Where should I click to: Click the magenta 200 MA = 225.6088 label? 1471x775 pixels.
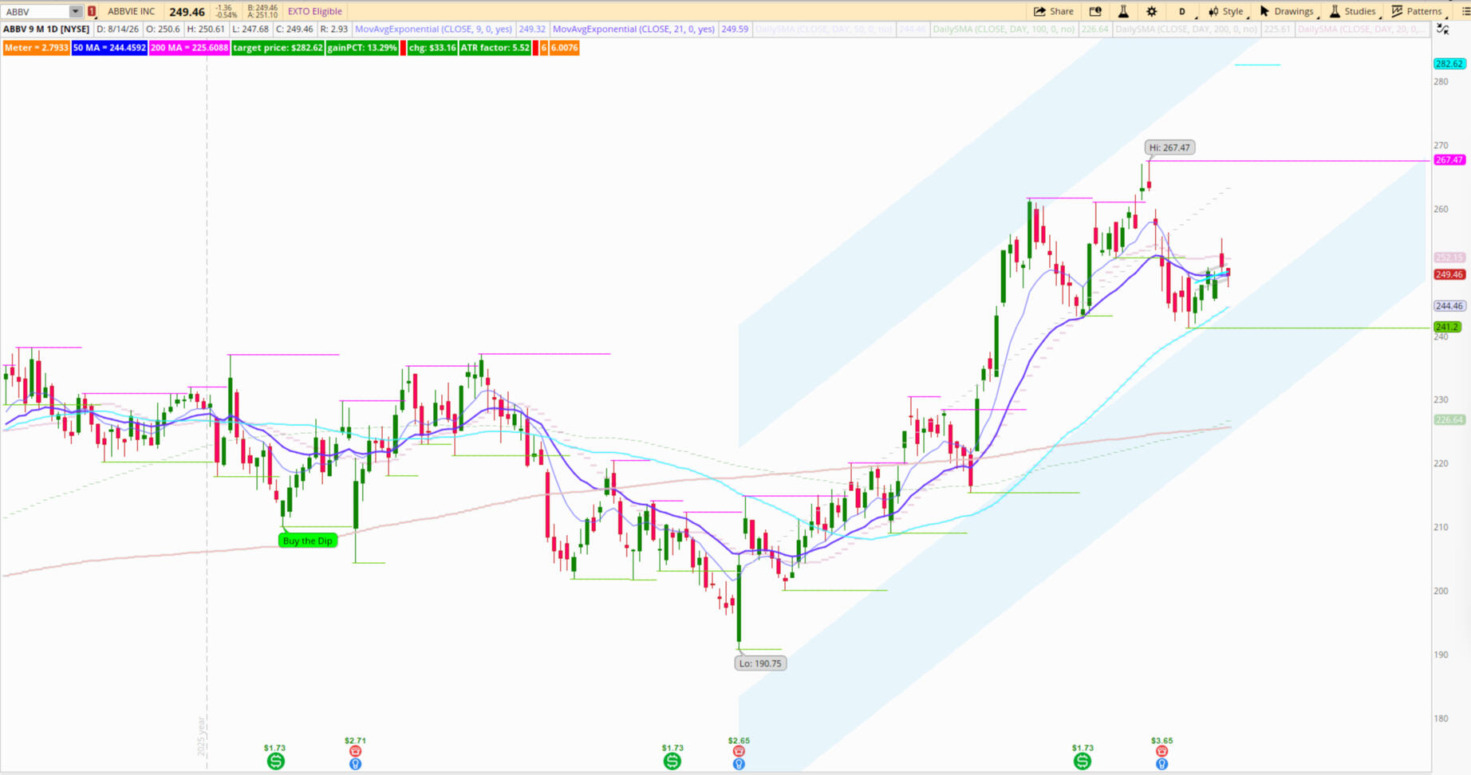(x=189, y=48)
